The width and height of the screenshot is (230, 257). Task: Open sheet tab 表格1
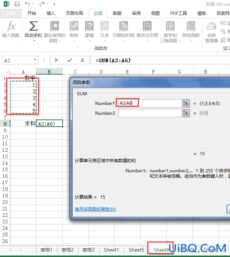pos(46,250)
